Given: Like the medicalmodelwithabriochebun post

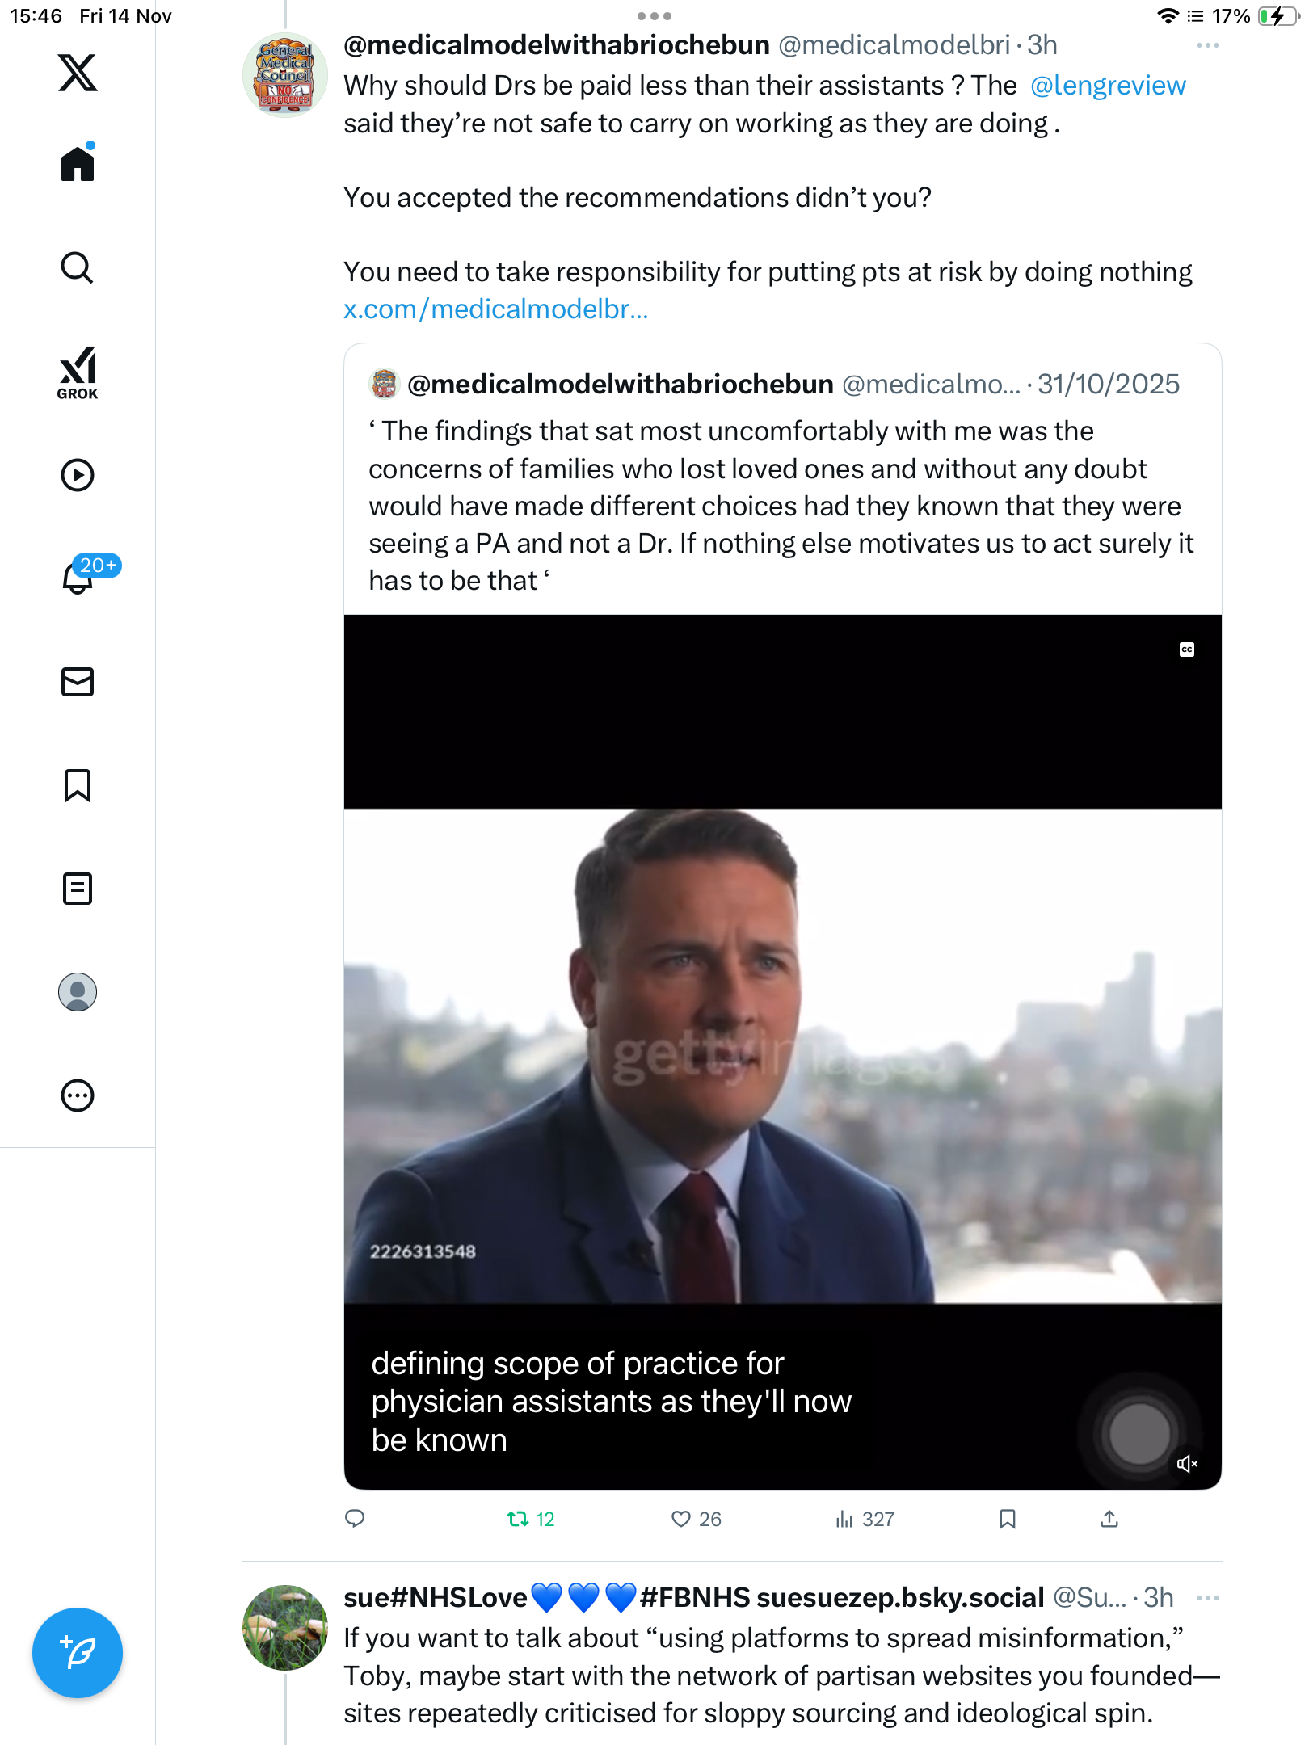Looking at the screenshot, I should [681, 1519].
